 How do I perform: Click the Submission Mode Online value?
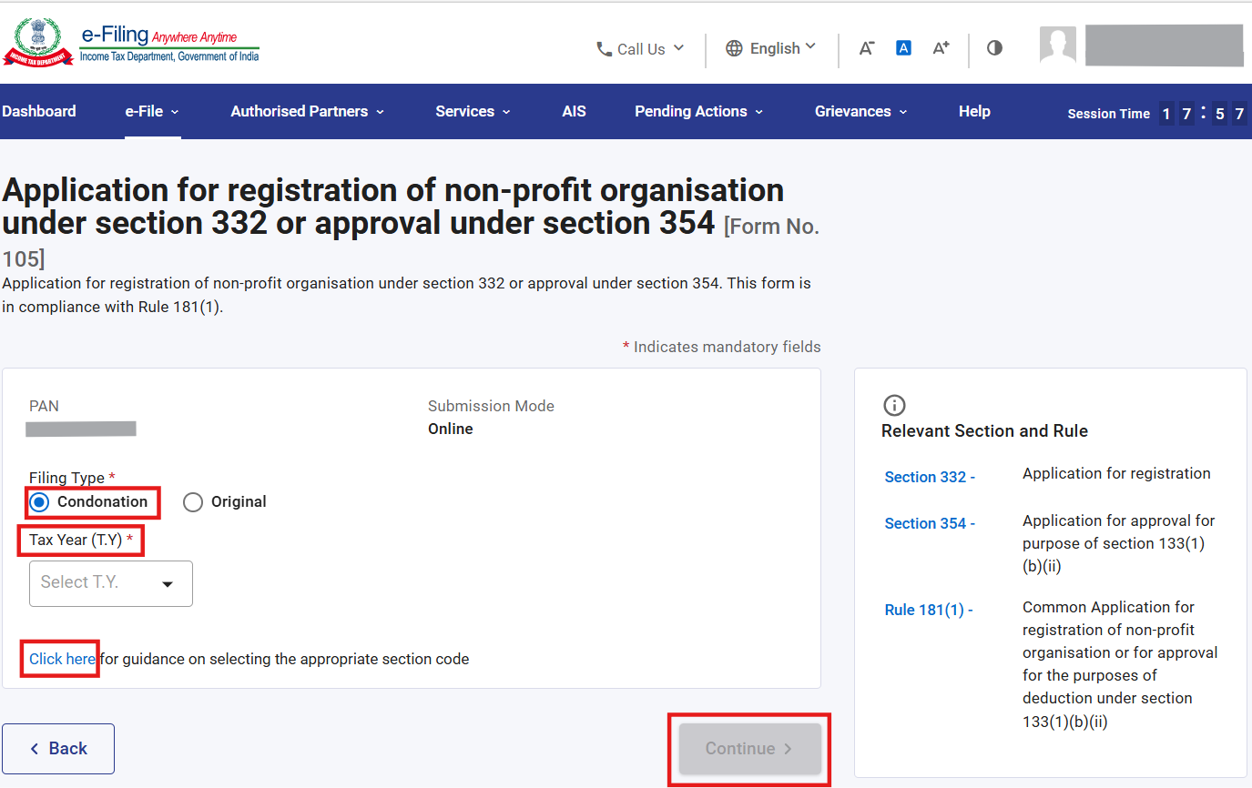pyautogui.click(x=451, y=429)
